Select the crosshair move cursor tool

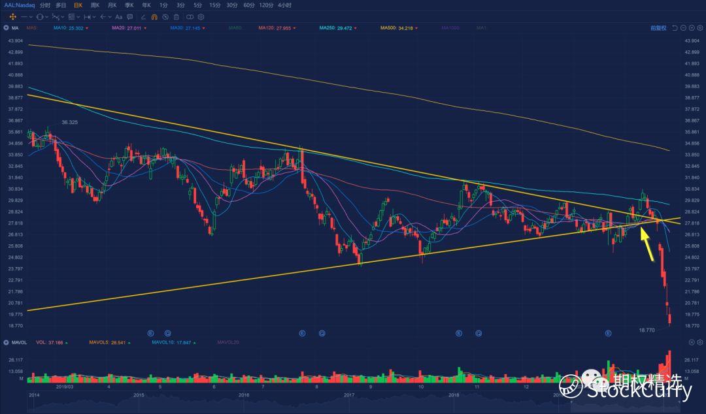[x=12, y=16]
